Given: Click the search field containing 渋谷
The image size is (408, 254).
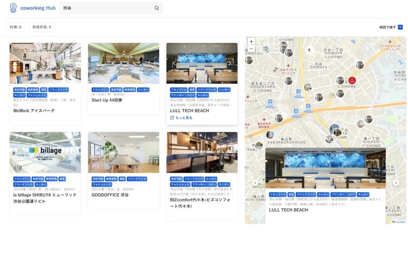Looking at the screenshot, I should (111, 8).
